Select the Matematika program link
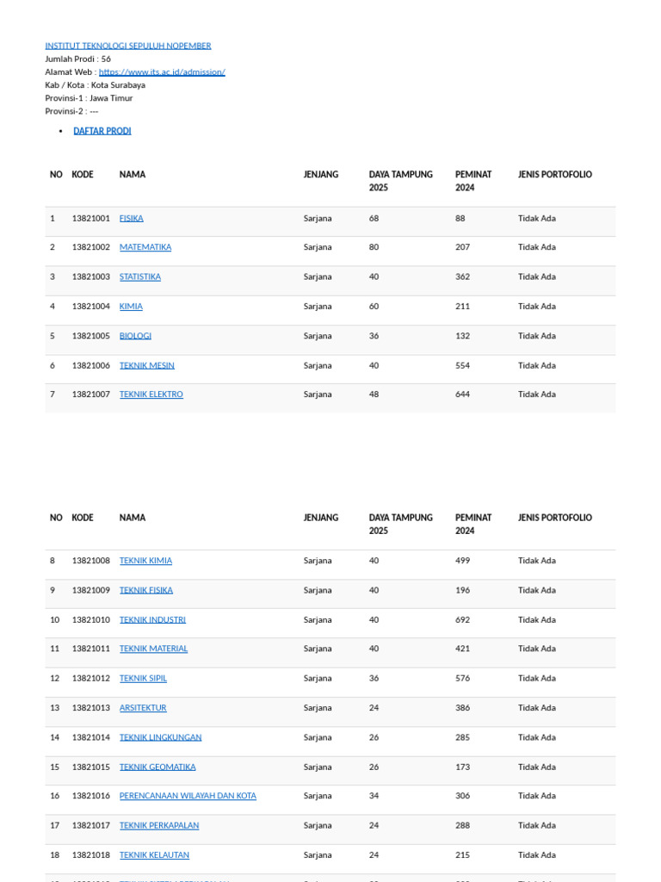The image size is (661, 882). point(145,247)
